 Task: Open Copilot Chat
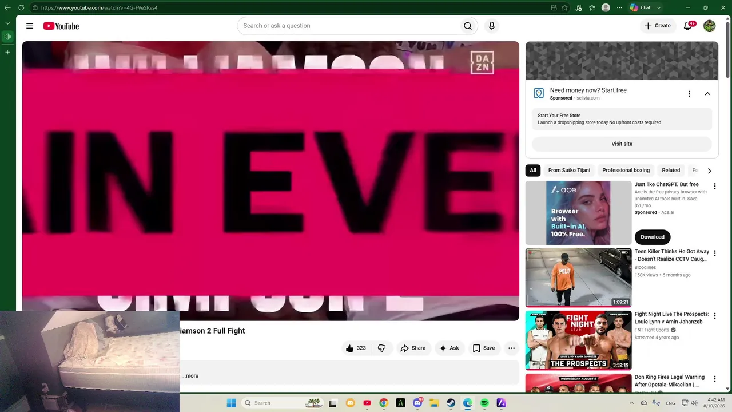point(640,7)
